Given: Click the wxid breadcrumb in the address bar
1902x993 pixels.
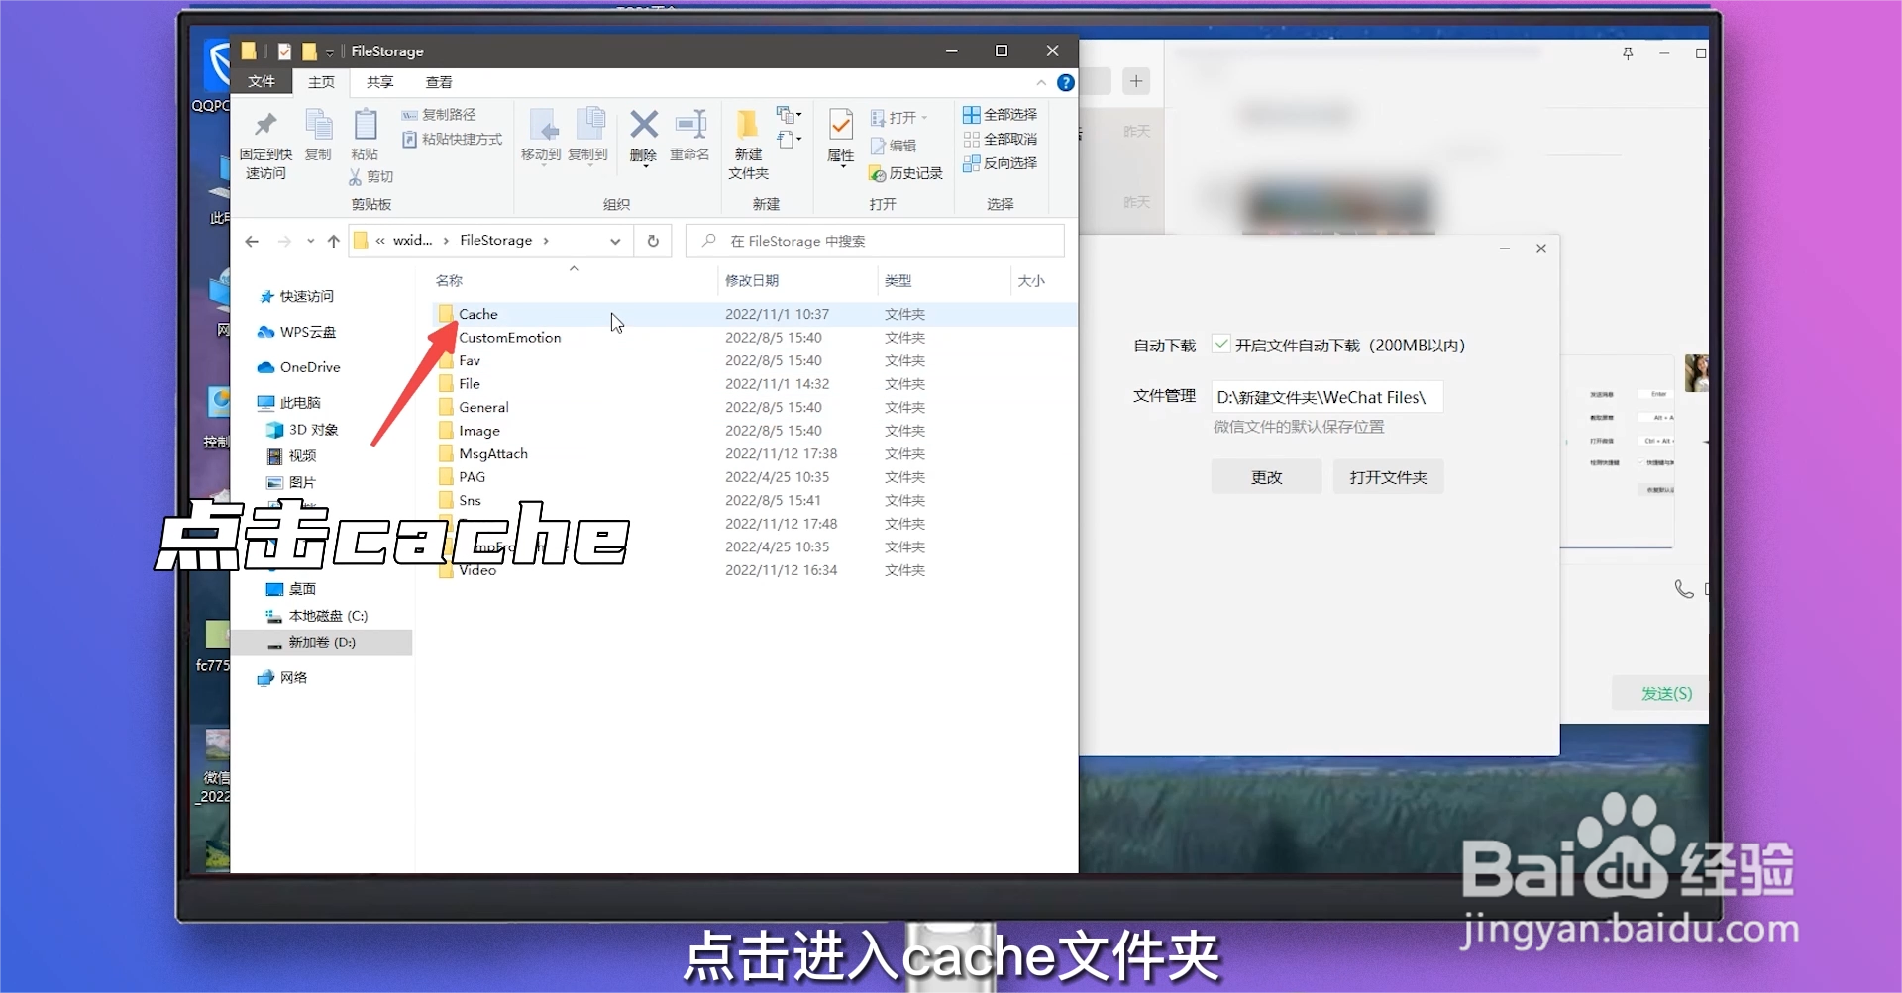Looking at the screenshot, I should point(412,241).
